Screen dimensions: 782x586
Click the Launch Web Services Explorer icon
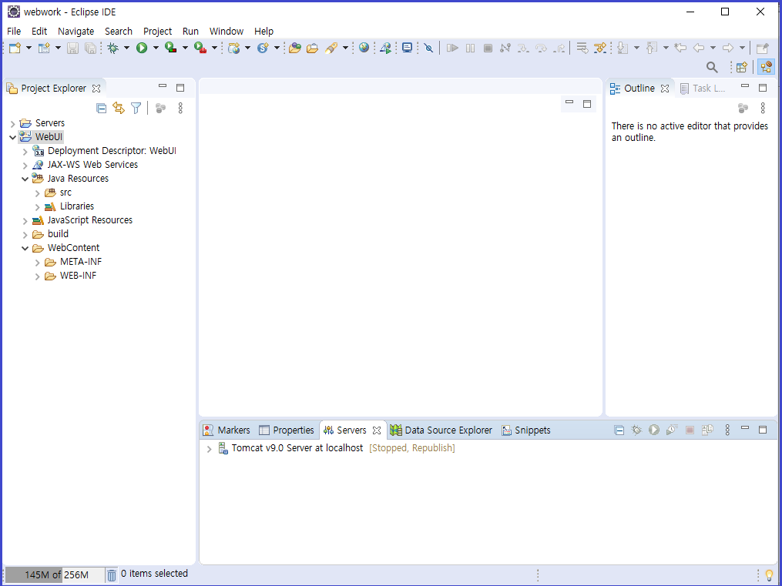click(385, 48)
